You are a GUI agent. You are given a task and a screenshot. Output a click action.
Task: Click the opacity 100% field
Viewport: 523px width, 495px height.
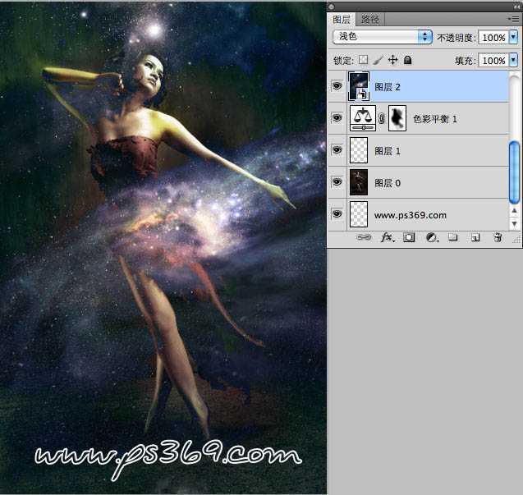click(494, 37)
